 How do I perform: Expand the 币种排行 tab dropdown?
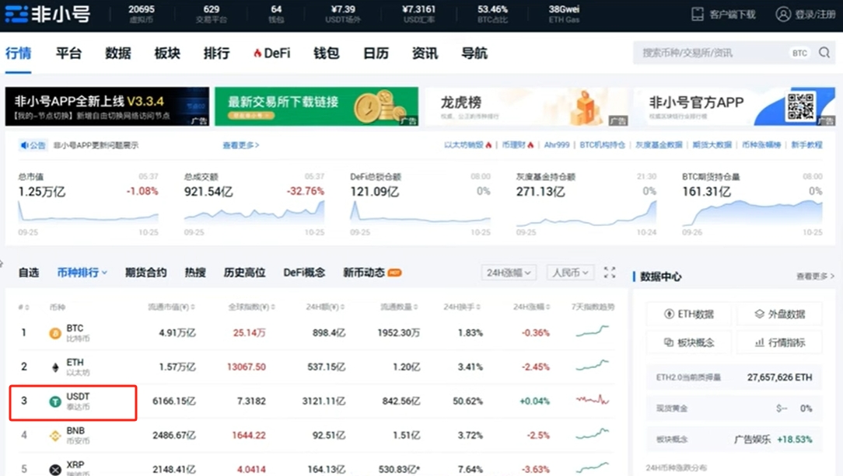[x=104, y=273]
